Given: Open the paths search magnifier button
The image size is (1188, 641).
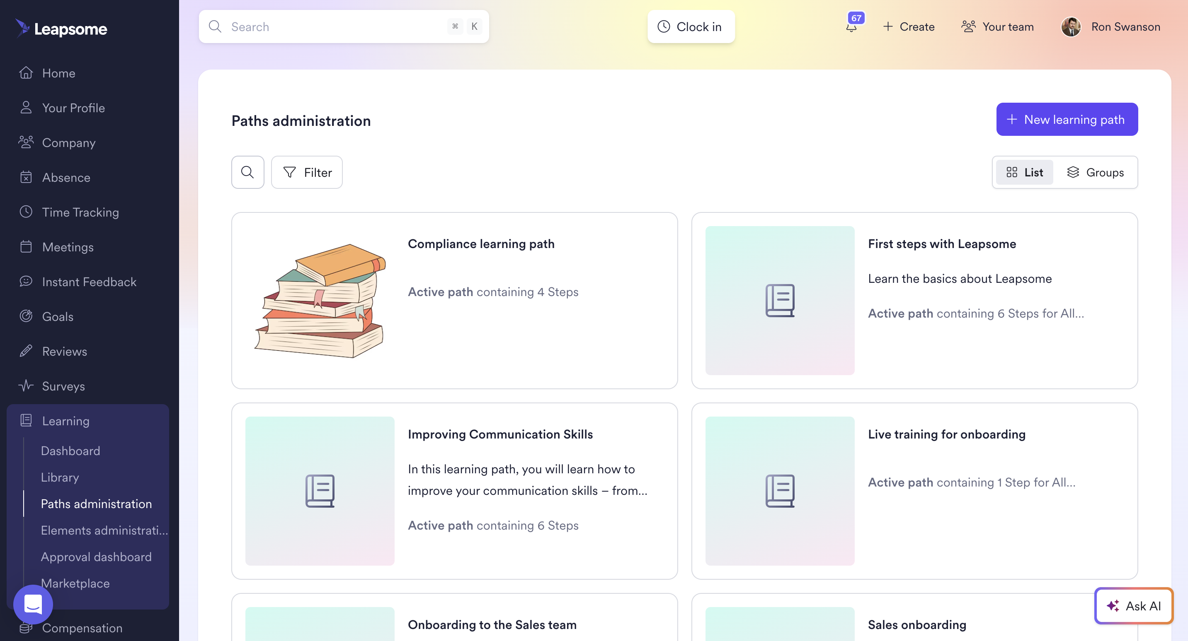Looking at the screenshot, I should click(247, 172).
